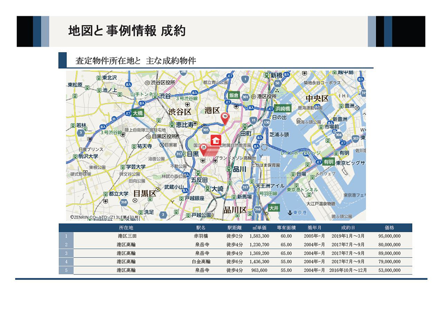Click the route 318 road shield

124,202
